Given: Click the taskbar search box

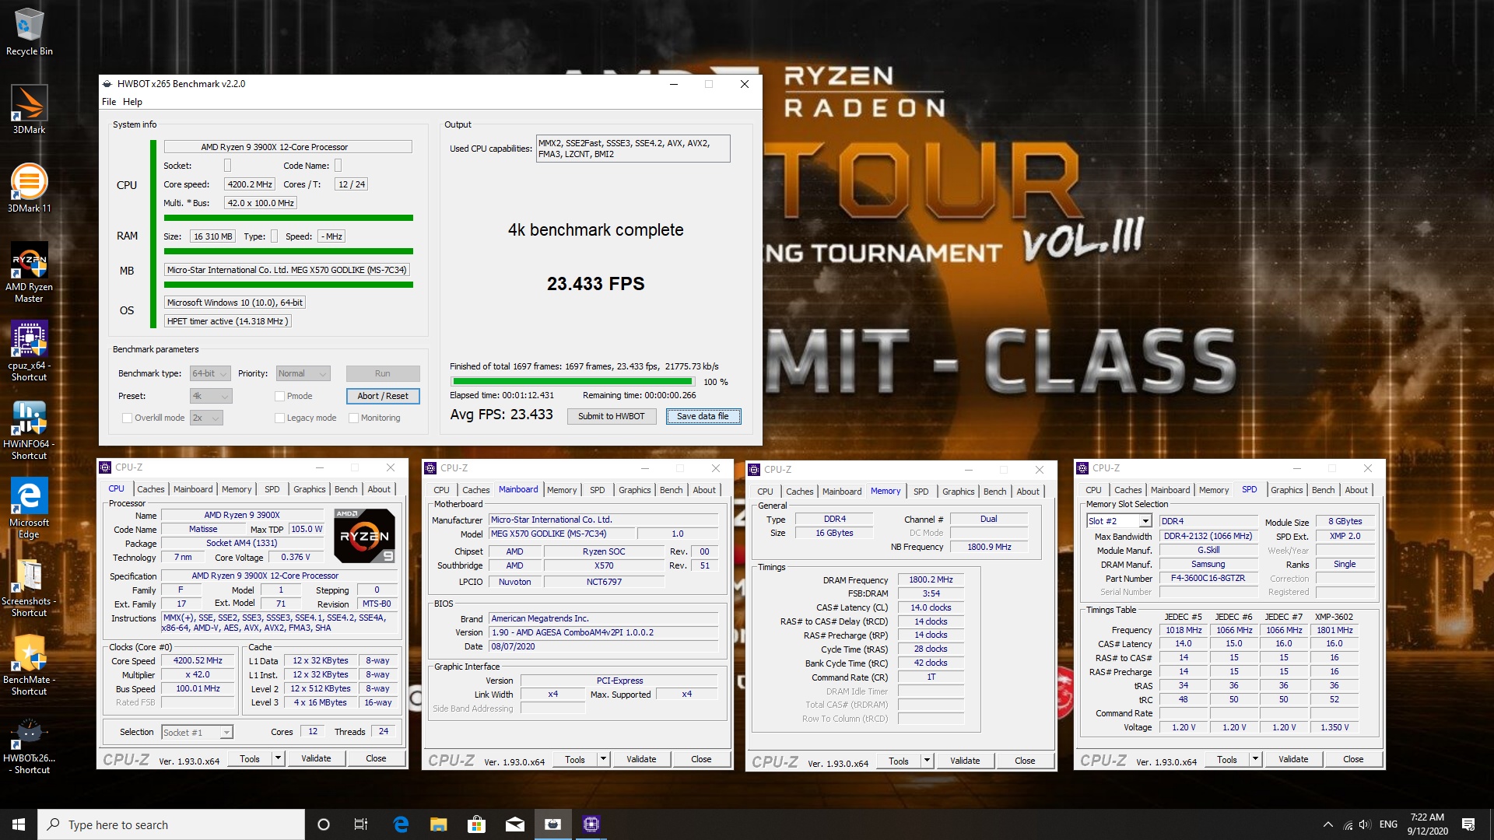Looking at the screenshot, I should tap(171, 824).
